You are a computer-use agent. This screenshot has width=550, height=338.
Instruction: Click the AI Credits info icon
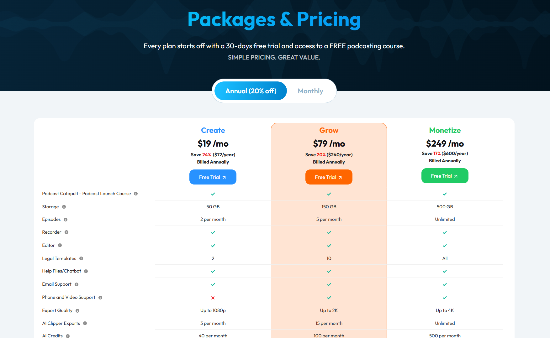tap(68, 336)
